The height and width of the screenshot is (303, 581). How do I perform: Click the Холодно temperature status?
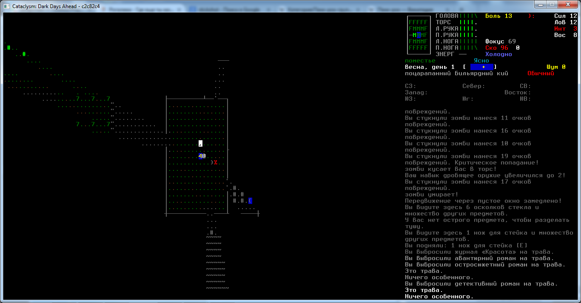(x=498, y=54)
